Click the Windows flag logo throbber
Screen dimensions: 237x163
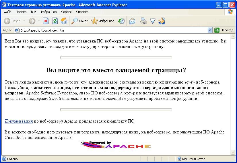(x=230, y=12)
